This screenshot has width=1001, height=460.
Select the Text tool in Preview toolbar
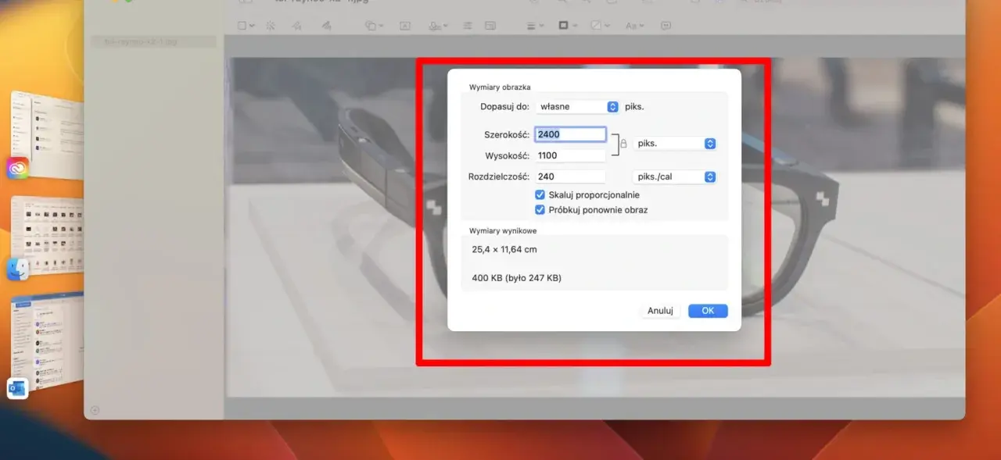[405, 26]
